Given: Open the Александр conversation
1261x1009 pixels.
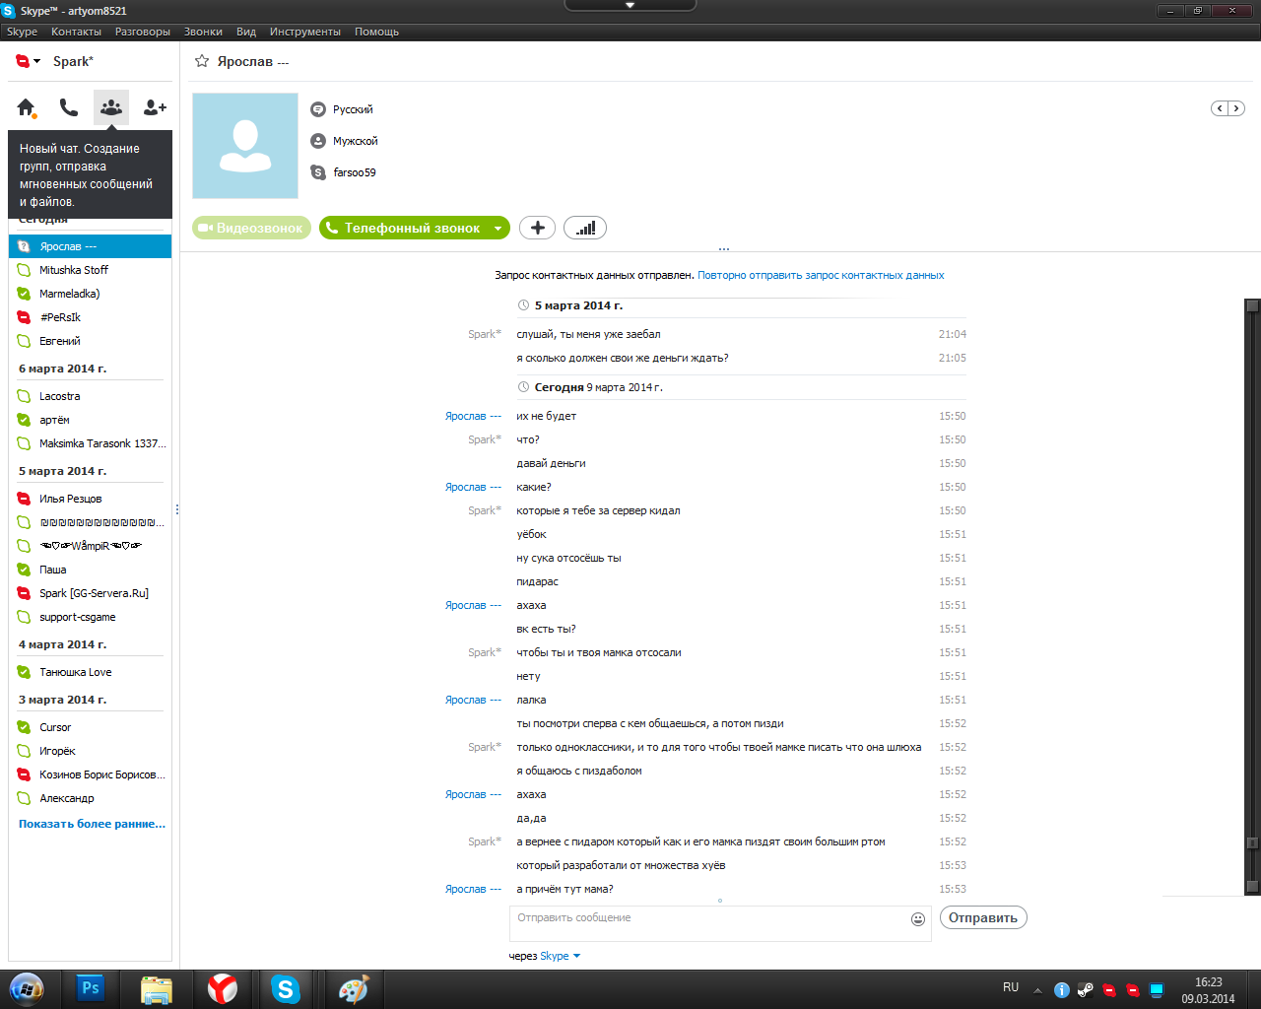Looking at the screenshot, I should pos(90,798).
